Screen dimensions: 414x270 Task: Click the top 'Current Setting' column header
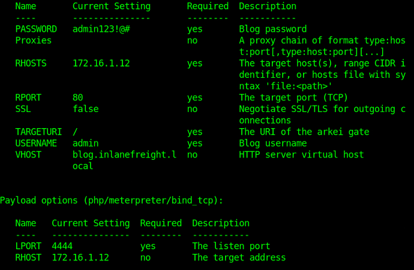112,7
